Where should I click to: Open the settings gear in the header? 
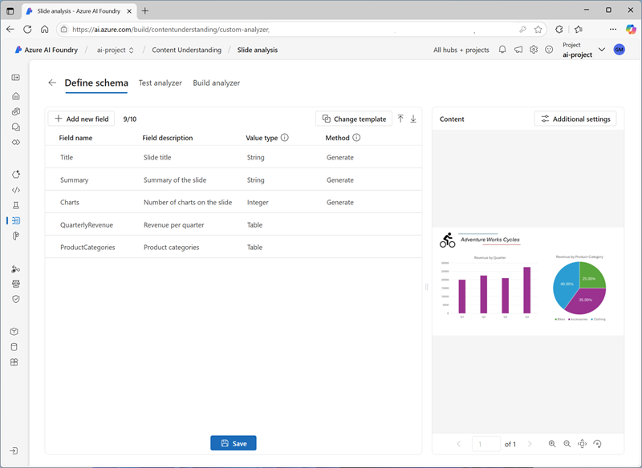(534, 50)
